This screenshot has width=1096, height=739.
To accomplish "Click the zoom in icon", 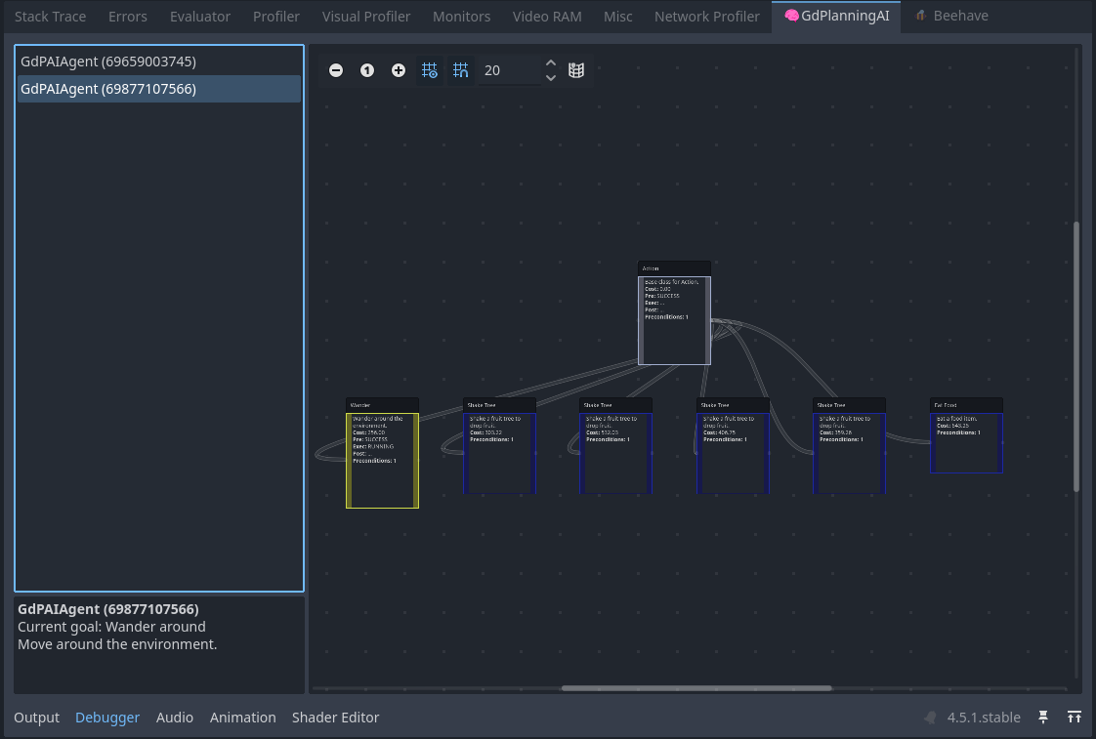I will (399, 70).
